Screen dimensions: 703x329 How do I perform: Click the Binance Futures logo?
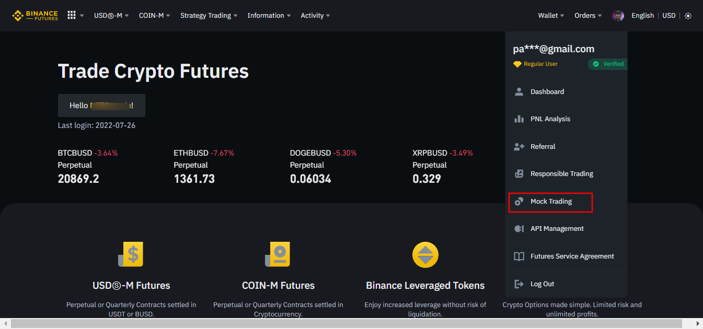pos(35,15)
